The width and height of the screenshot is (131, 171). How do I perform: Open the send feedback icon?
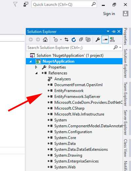point(26,4)
